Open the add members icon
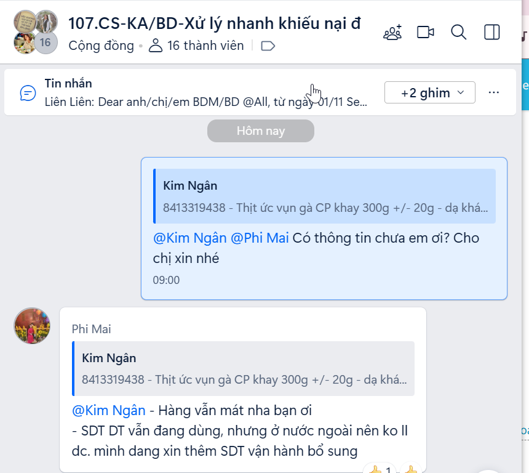Image resolution: width=529 pixels, height=473 pixels. 392,33
